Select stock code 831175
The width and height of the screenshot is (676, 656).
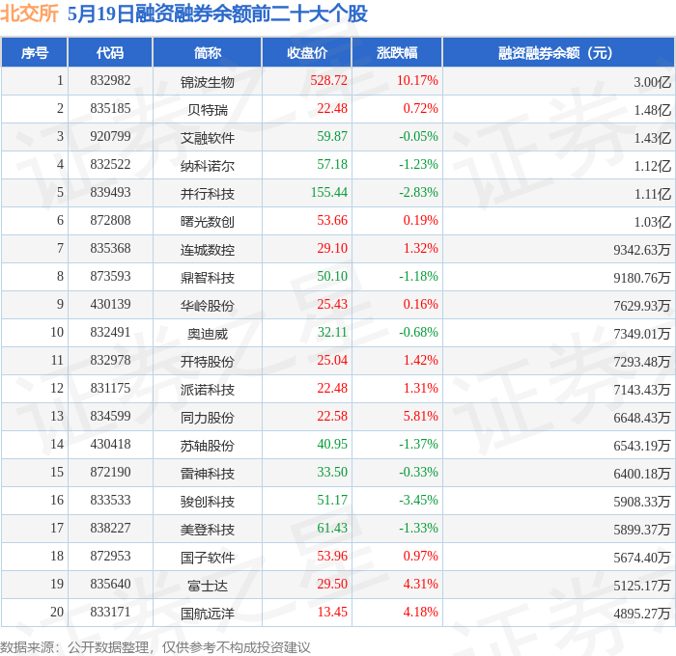tap(110, 389)
